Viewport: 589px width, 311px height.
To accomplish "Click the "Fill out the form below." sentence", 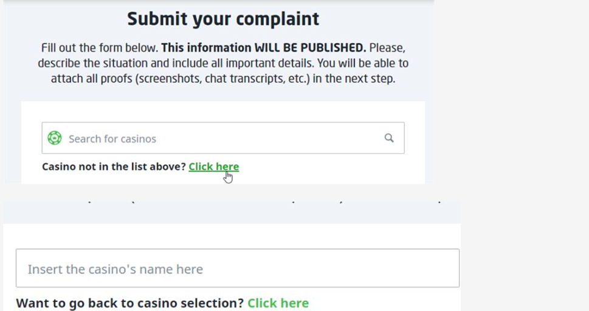I will pyautogui.click(x=99, y=48).
